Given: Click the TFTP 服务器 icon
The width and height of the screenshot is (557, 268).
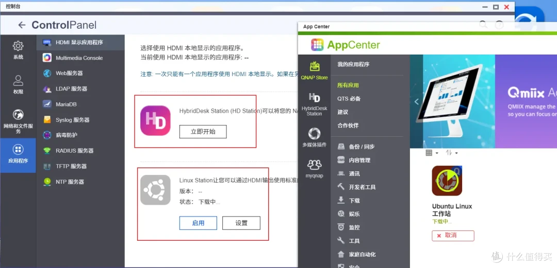Looking at the screenshot, I should click(47, 166).
